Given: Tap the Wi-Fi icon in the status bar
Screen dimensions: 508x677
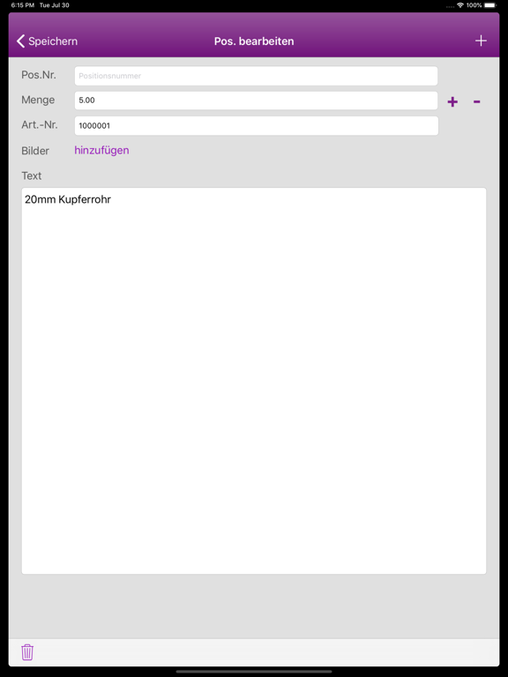Looking at the screenshot, I should [x=460, y=5].
